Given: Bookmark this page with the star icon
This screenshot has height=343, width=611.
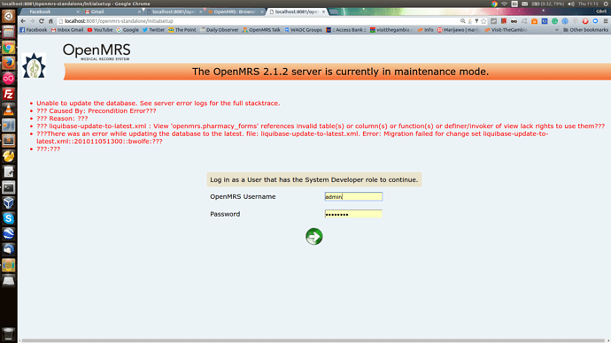Looking at the screenshot, I should (x=483, y=21).
